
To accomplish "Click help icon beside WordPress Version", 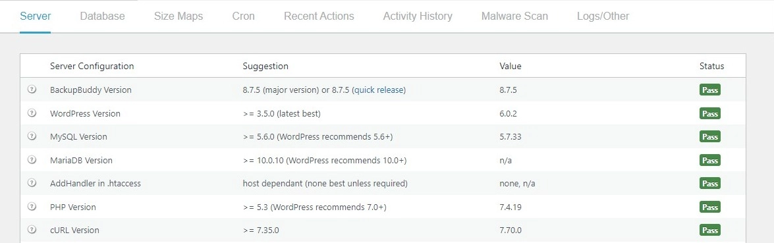I will pyautogui.click(x=32, y=113).
